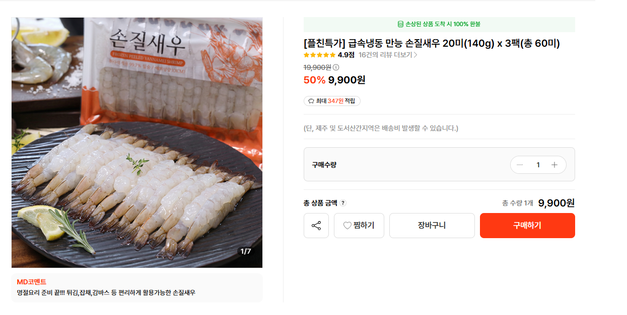Click the share icon button

click(316, 226)
